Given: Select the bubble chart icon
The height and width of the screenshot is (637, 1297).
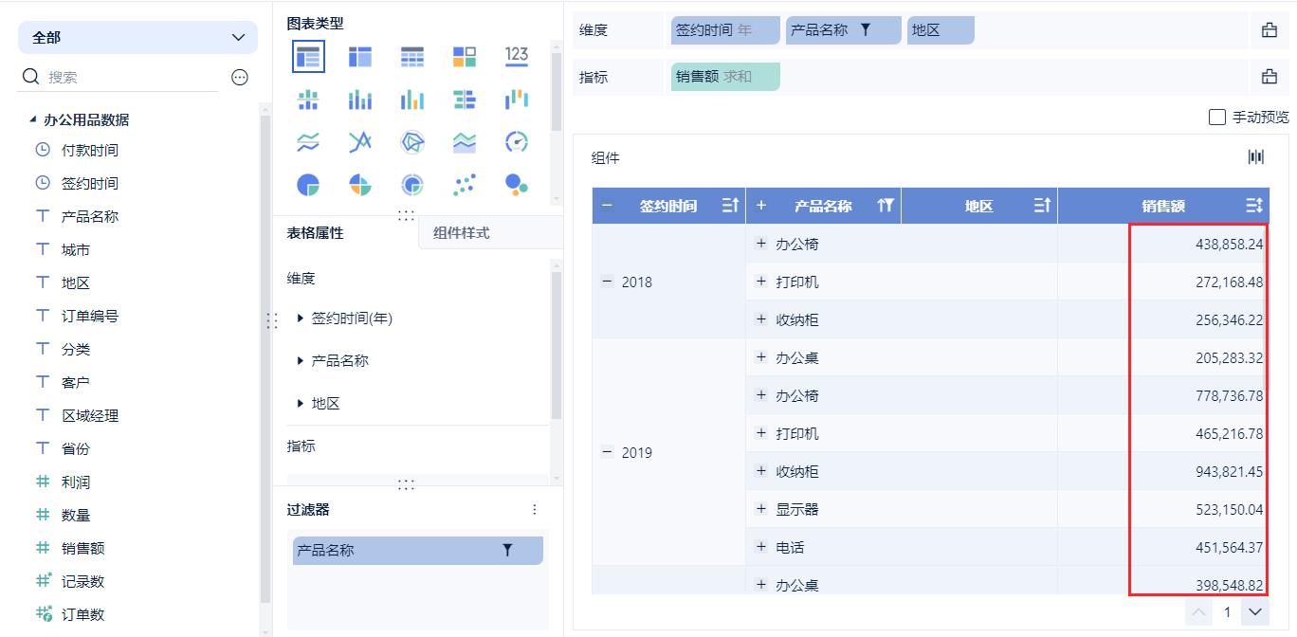Looking at the screenshot, I should point(517,185).
